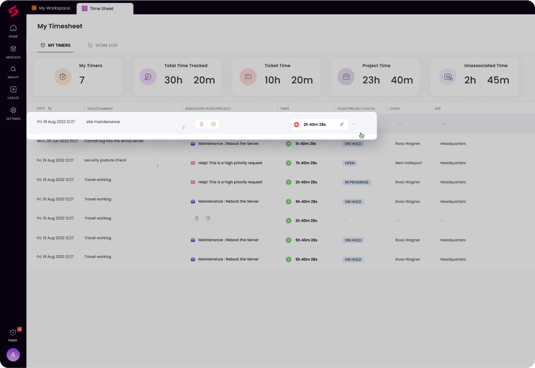The width and height of the screenshot is (535, 368).
Task: Expand the site maintenance note details
Action: point(184,127)
